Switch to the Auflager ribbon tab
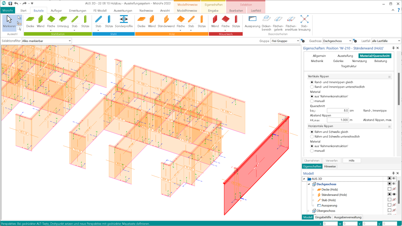This screenshot has height=226, width=402. [56, 11]
